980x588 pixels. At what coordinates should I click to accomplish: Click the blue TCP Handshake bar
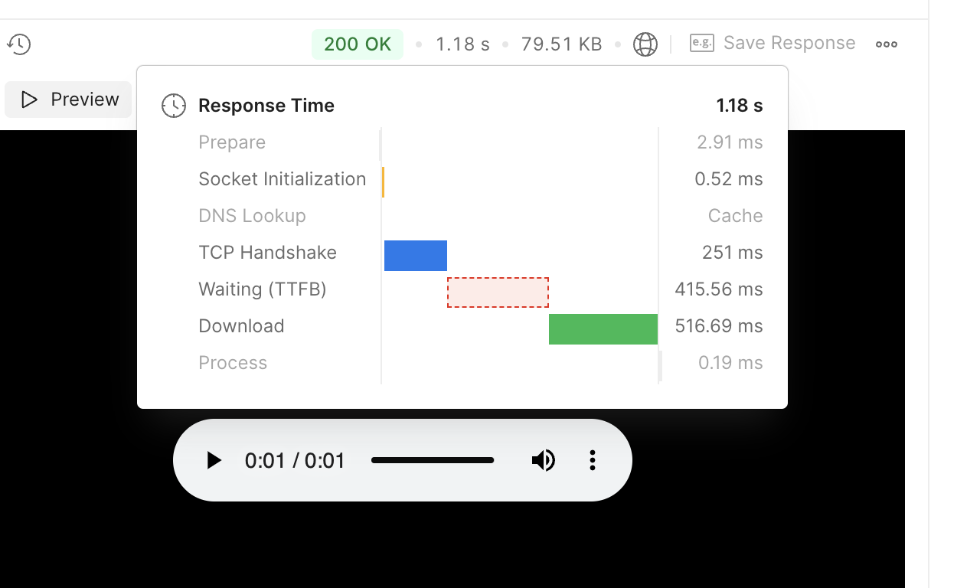tap(415, 256)
